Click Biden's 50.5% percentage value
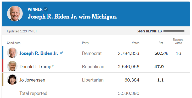Viewport: 192px width, 98px height. pos(161,53)
